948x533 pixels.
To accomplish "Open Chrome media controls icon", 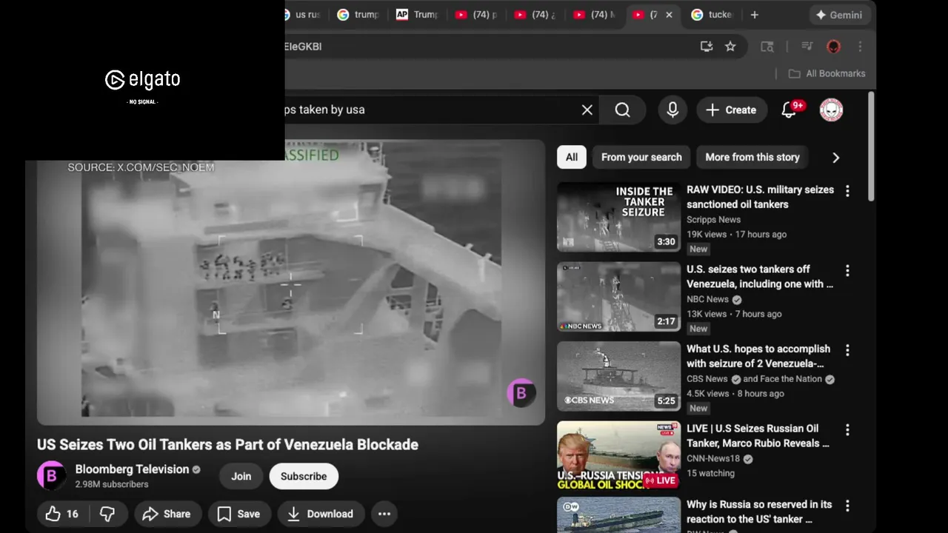I will [807, 46].
